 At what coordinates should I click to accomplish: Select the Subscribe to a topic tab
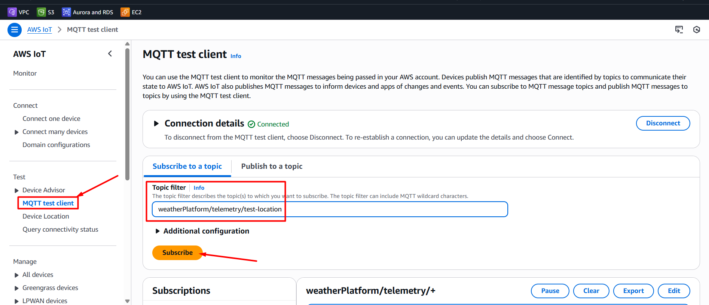[x=187, y=167]
